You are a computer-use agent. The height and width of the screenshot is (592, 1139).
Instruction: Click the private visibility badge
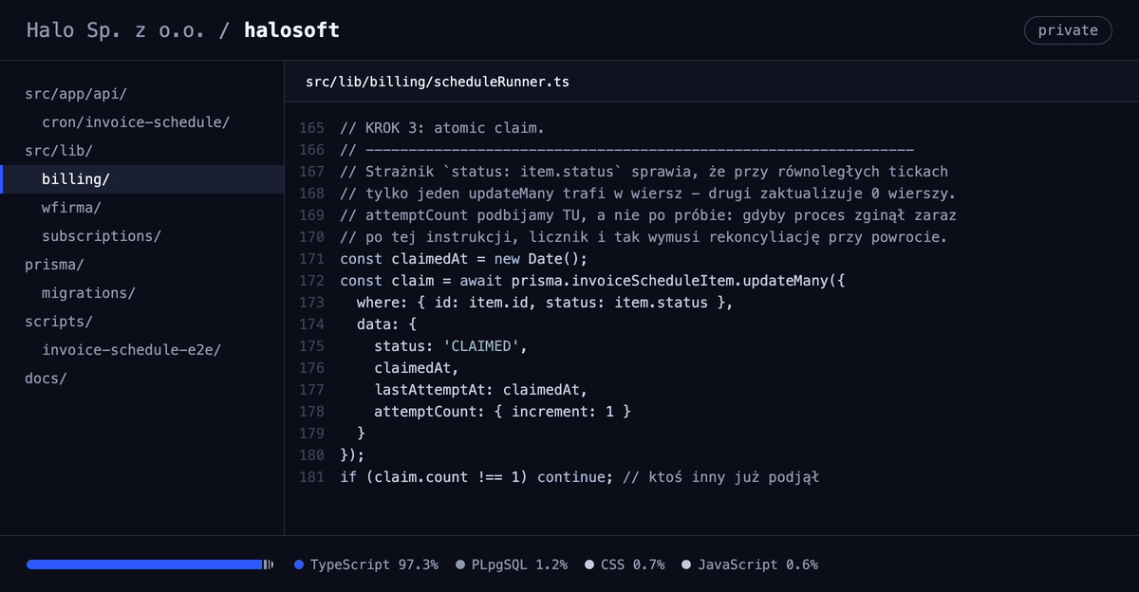point(1068,30)
